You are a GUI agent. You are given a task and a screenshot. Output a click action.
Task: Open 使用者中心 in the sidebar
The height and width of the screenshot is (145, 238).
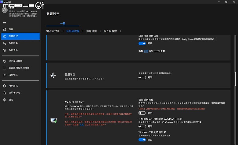(20, 93)
